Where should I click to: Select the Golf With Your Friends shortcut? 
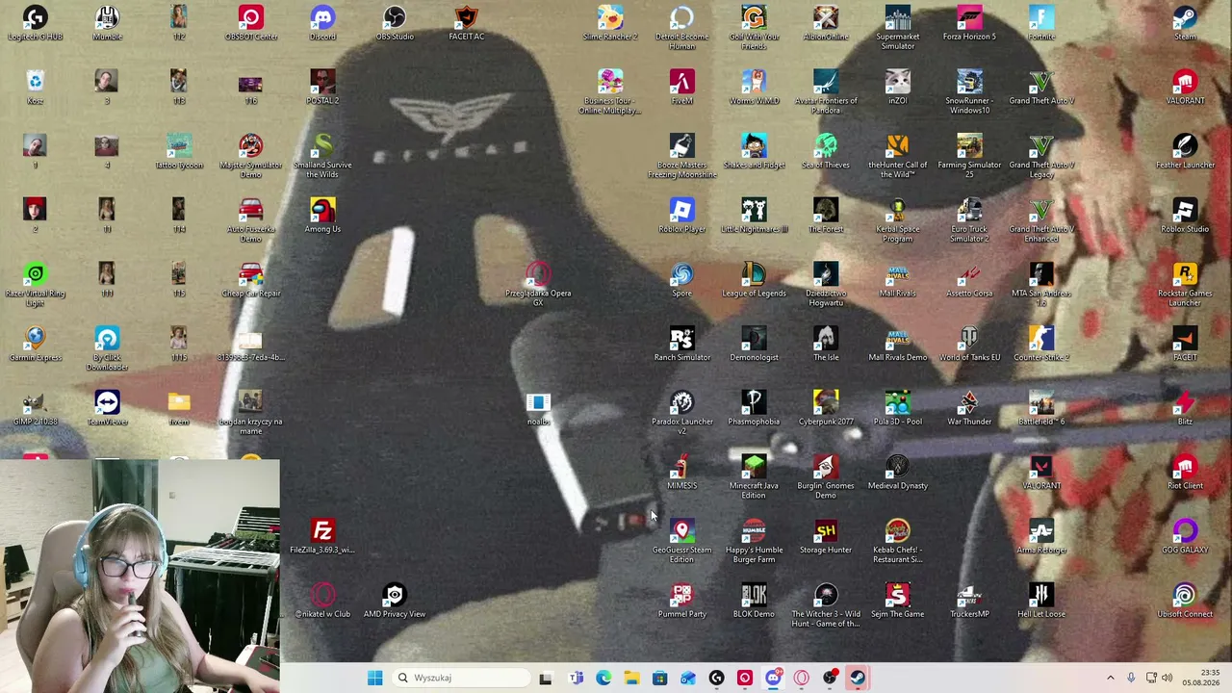coord(754,28)
